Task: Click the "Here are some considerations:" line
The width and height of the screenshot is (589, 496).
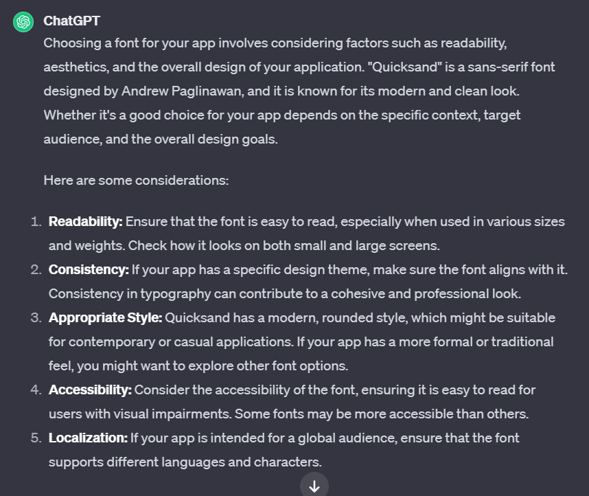Action: coord(136,181)
